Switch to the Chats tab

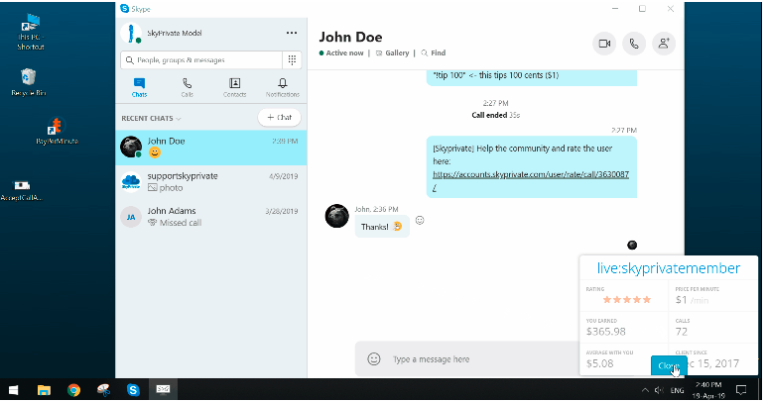point(140,88)
